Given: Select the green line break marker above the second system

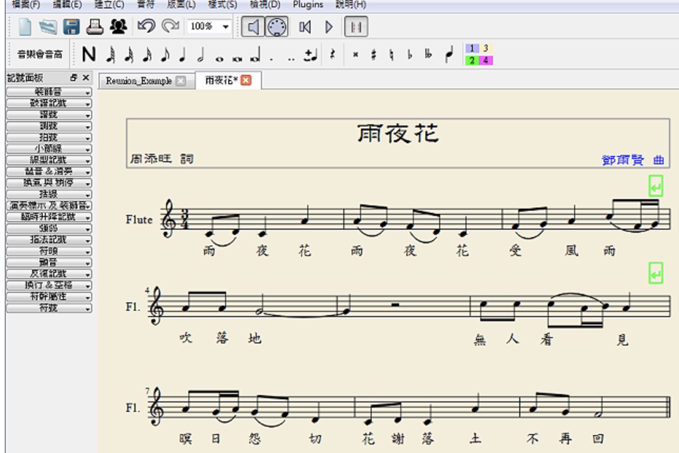Looking at the screenshot, I should coord(656,273).
